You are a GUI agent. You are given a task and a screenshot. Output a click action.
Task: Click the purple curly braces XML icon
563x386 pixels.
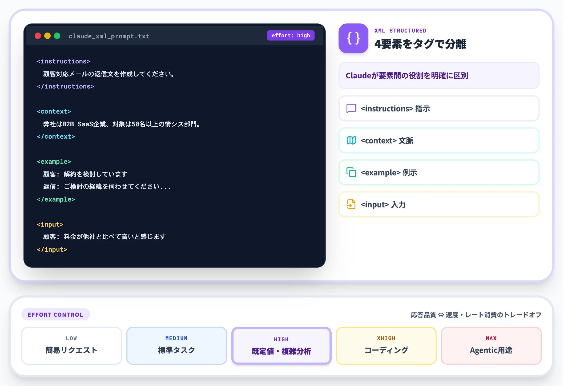click(353, 38)
